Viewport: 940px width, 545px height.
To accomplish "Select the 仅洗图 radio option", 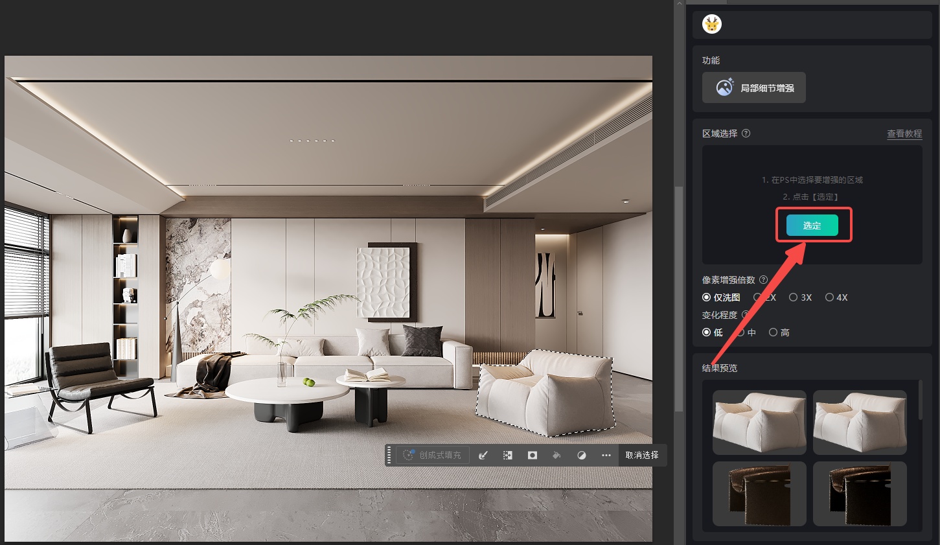I will [x=721, y=297].
